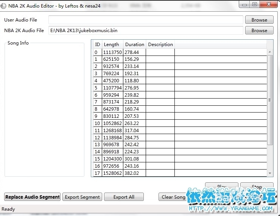Screen dimensions: 280x216
Task: Click the Clear Song button
Action: [x=173, y=197]
